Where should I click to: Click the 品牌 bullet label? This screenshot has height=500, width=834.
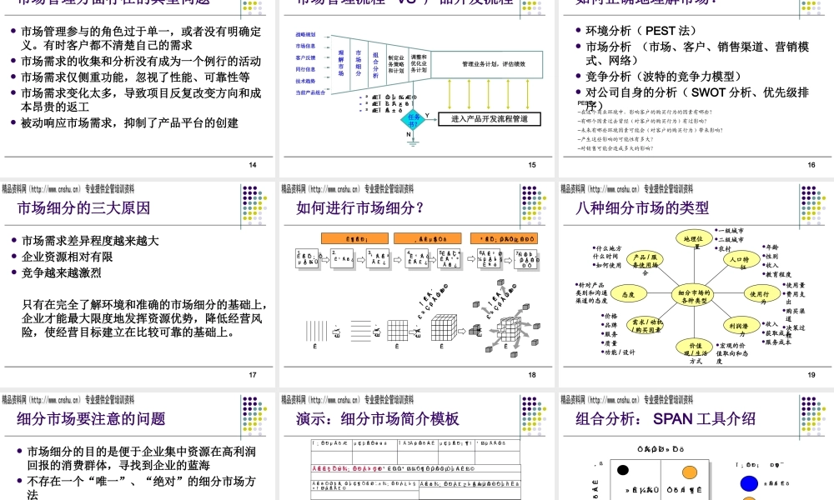[x=610, y=325]
